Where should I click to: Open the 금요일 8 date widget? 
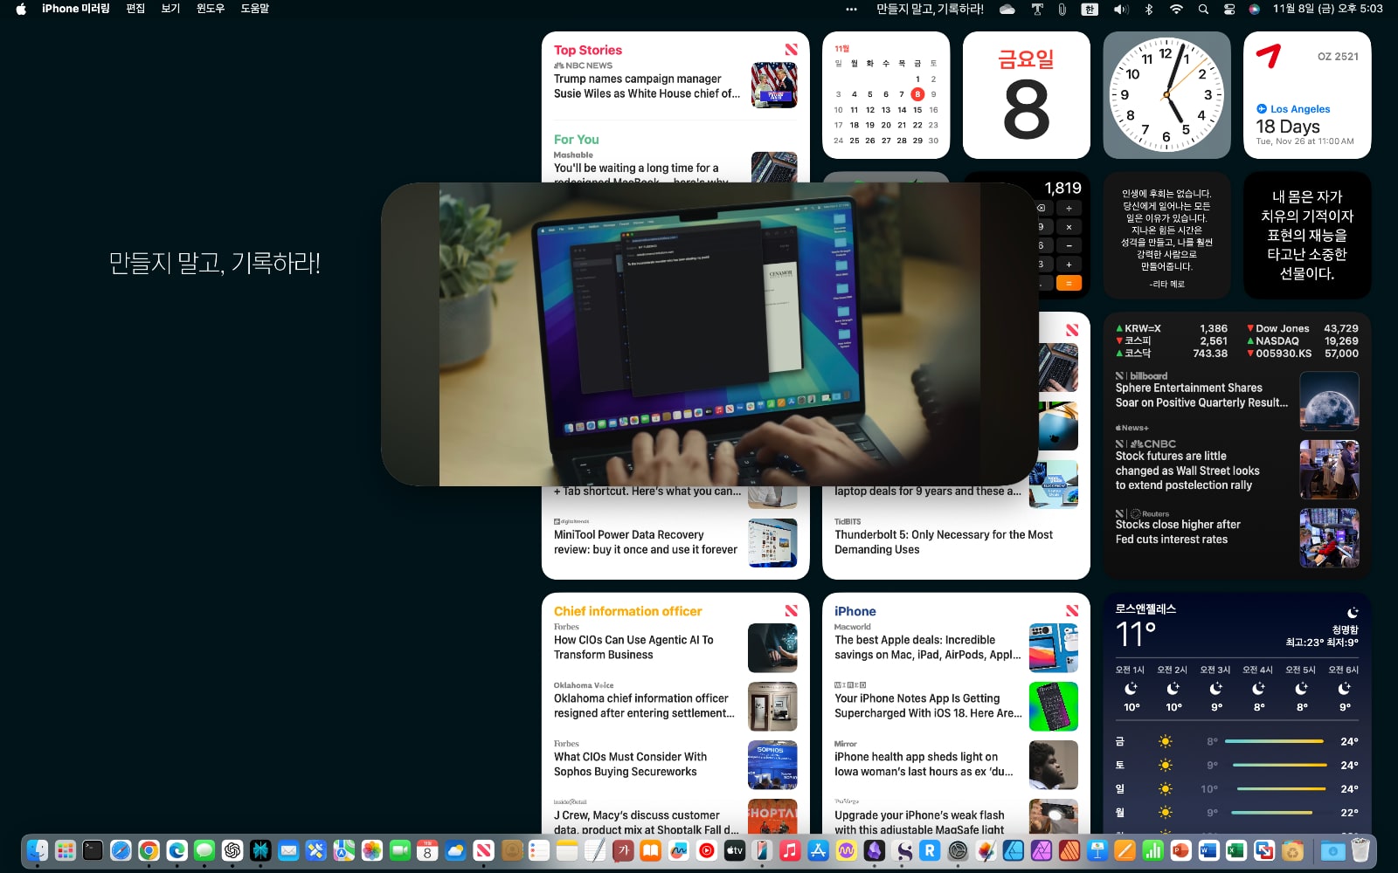[1027, 95]
